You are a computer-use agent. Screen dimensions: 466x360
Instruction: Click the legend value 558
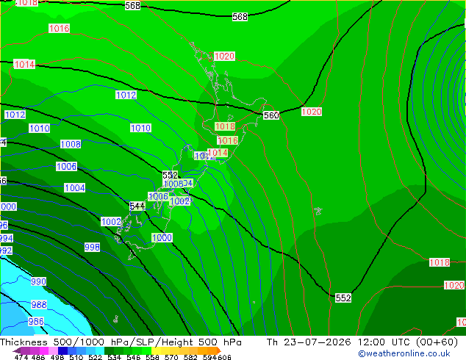152,357
